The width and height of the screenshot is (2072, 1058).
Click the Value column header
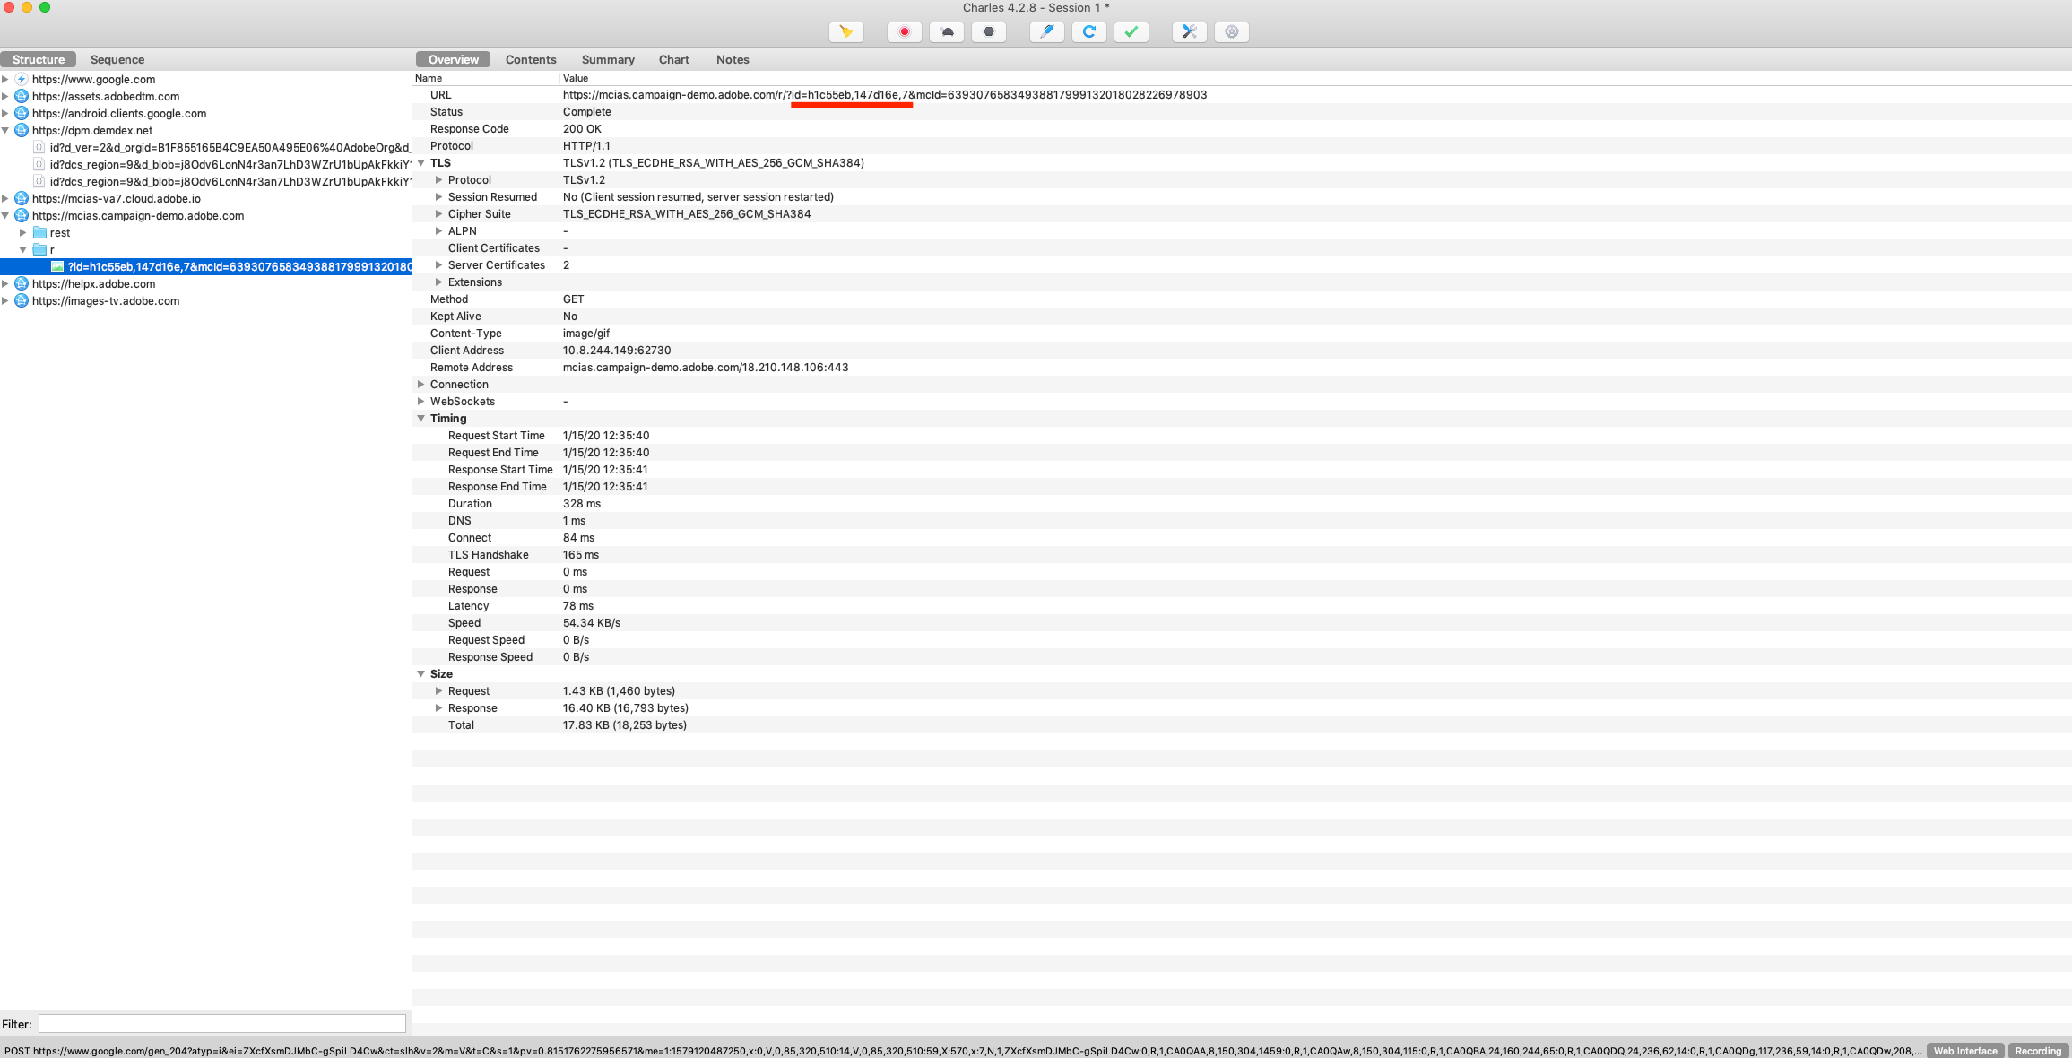(x=576, y=78)
